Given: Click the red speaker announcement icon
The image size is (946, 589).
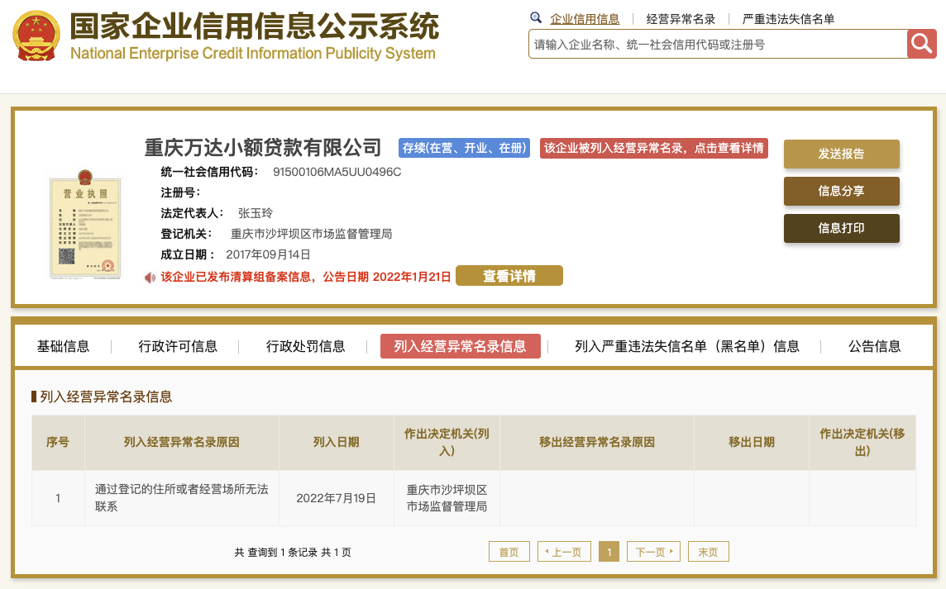Looking at the screenshot, I should 150,278.
